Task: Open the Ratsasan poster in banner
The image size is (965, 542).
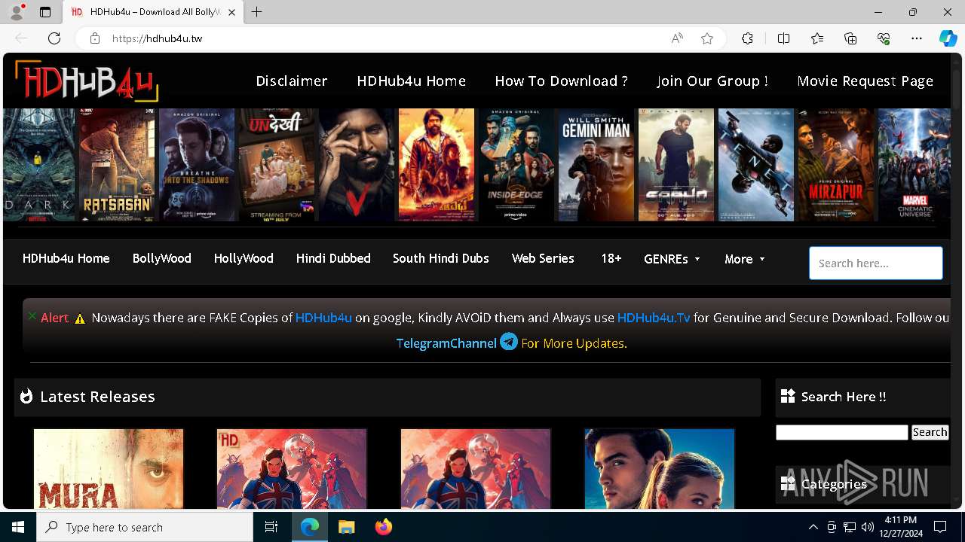Action: point(117,165)
